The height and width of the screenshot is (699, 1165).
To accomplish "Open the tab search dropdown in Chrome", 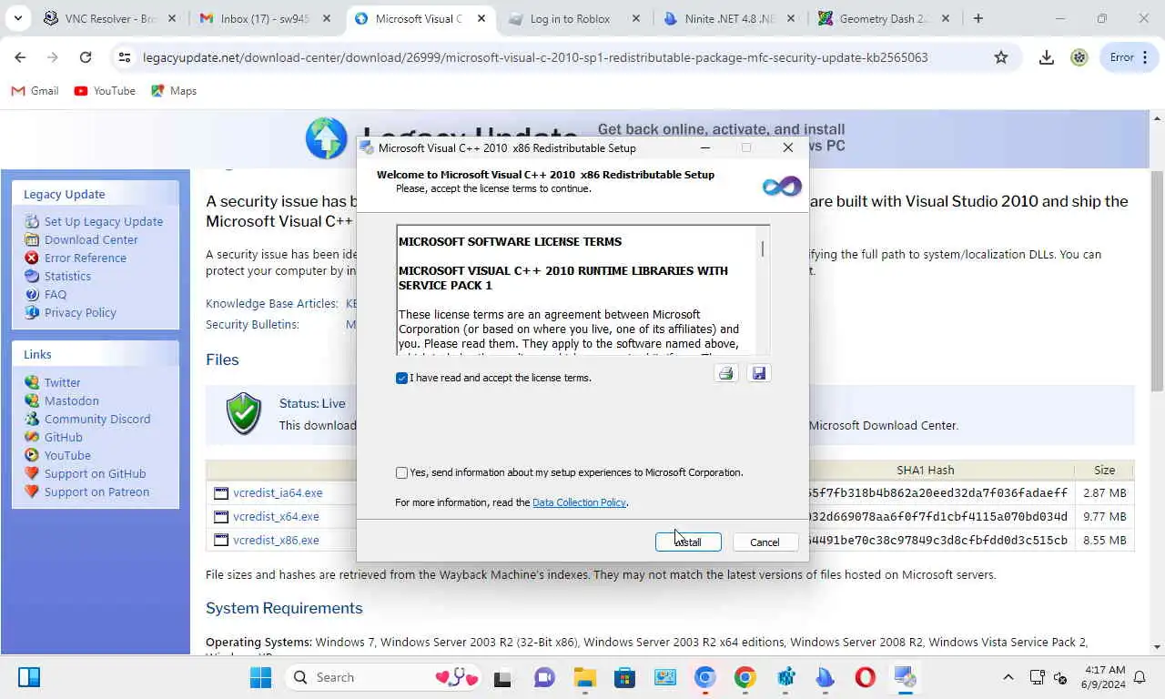I will click(x=17, y=18).
